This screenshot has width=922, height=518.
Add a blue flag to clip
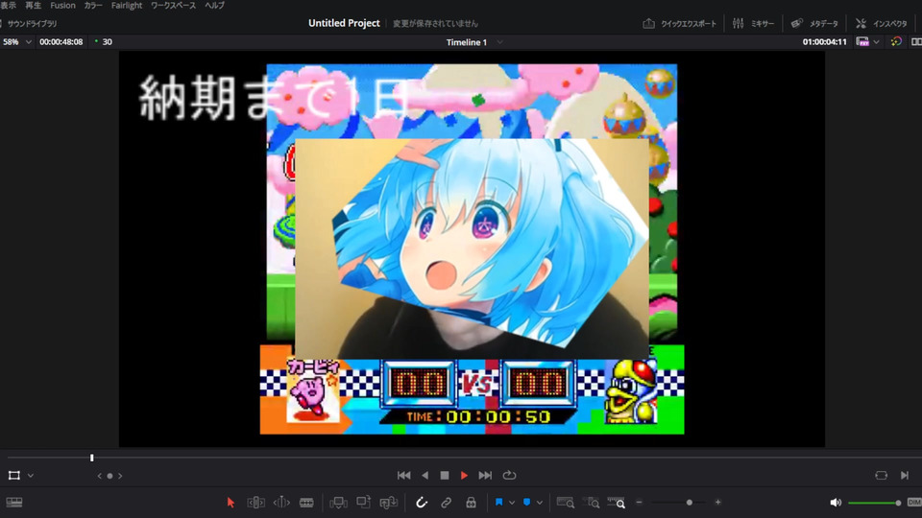click(498, 502)
